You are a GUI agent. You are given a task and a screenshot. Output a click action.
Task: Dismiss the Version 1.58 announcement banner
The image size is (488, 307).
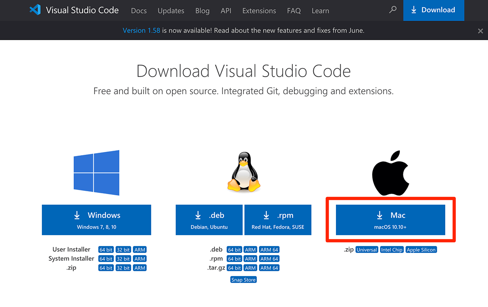tap(480, 30)
